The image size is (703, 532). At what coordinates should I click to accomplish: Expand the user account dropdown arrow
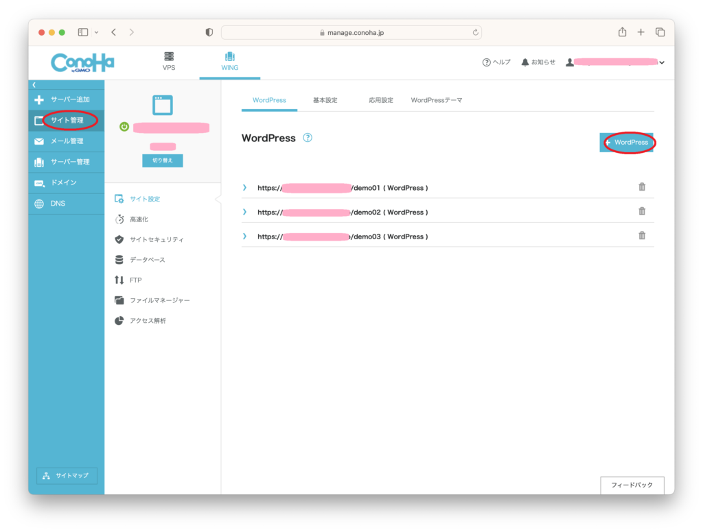pos(662,62)
